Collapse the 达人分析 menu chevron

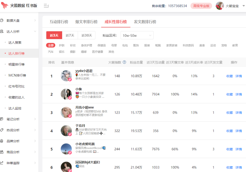pos(35,31)
